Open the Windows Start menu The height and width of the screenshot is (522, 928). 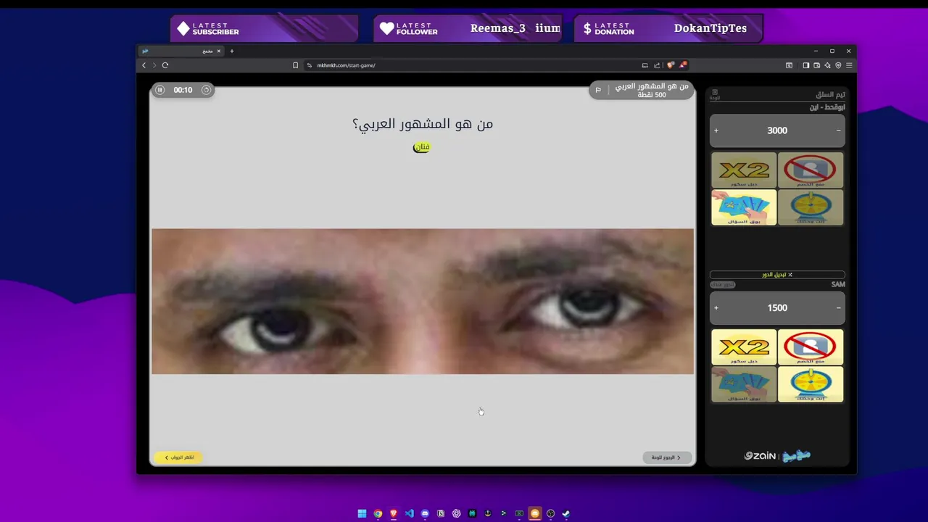tap(362, 513)
